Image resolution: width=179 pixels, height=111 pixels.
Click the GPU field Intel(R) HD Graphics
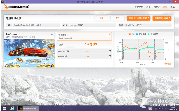[x=36, y=25]
